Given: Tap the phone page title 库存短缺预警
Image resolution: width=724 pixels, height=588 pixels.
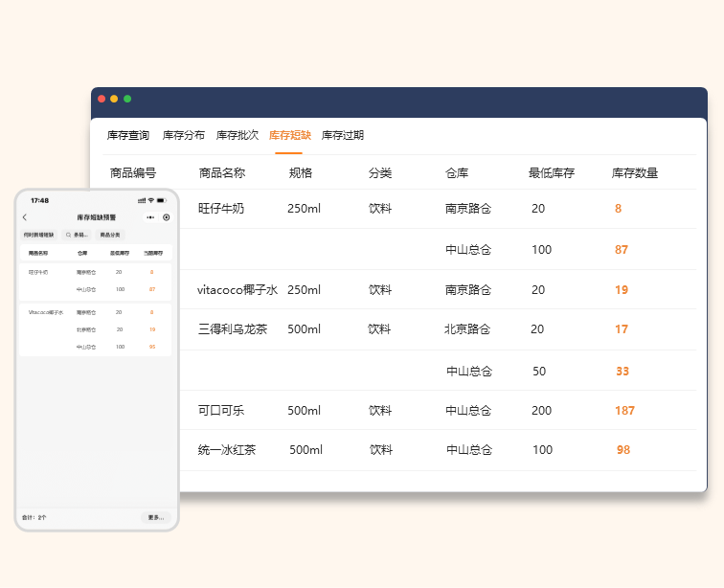Looking at the screenshot, I should point(97,217).
